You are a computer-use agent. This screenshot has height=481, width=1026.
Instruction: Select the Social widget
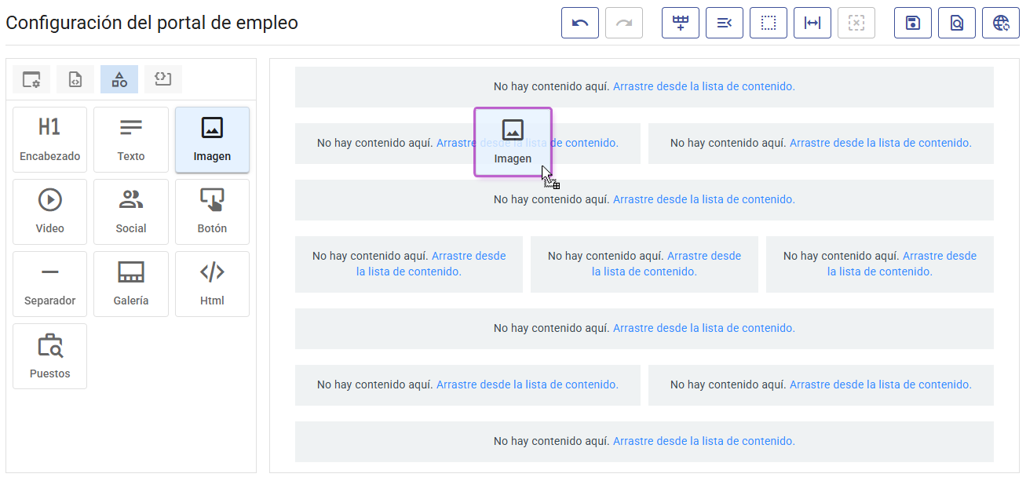pos(130,211)
